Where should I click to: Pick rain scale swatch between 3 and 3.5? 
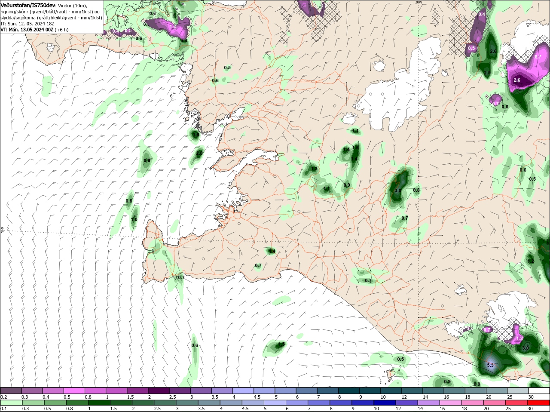coord(187,403)
